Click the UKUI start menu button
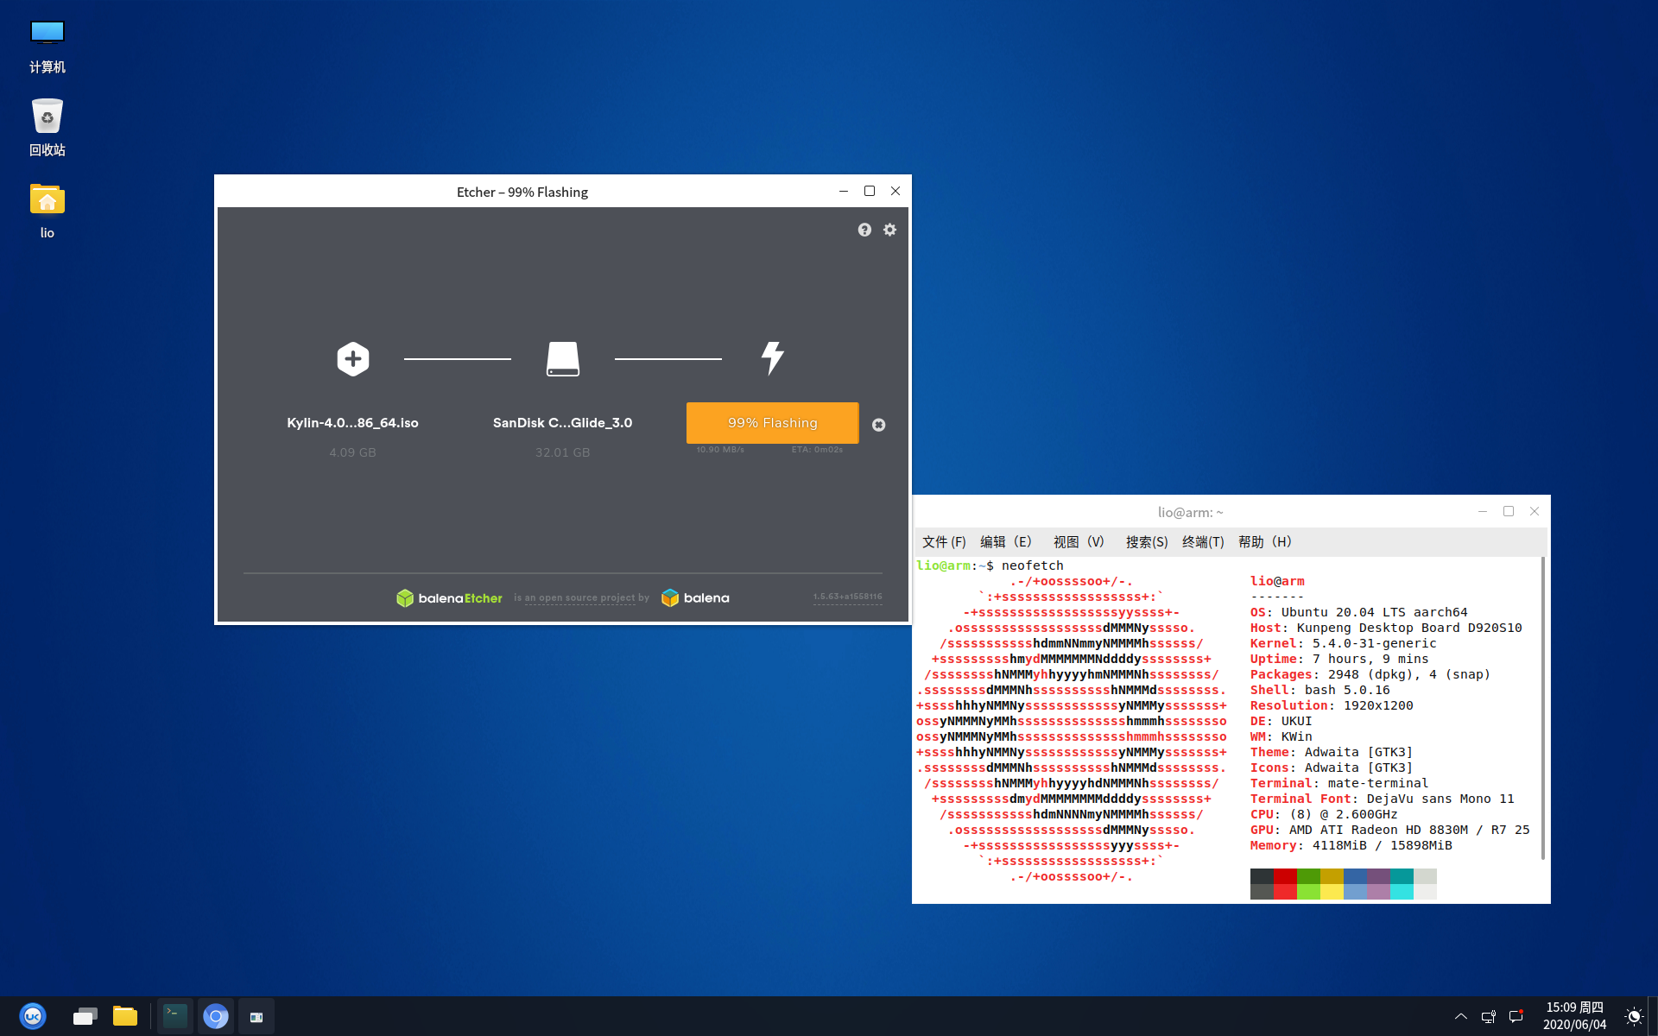This screenshot has width=1658, height=1036. [33, 1016]
